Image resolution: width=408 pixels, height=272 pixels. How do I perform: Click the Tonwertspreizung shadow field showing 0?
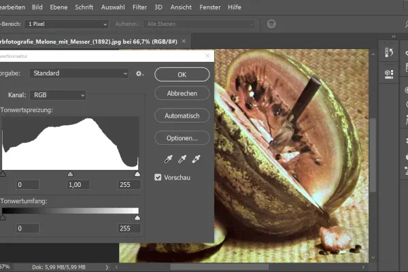(27, 185)
